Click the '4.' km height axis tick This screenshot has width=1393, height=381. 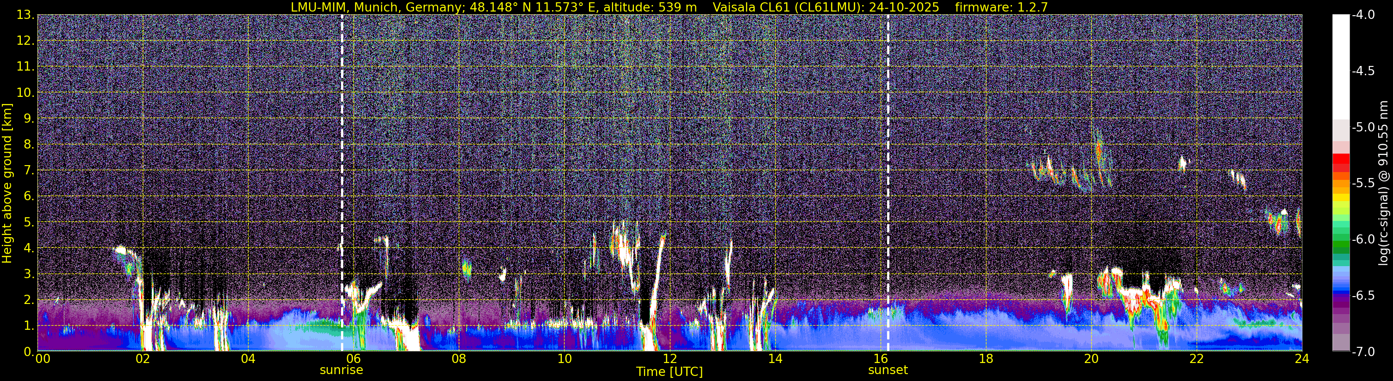click(29, 248)
